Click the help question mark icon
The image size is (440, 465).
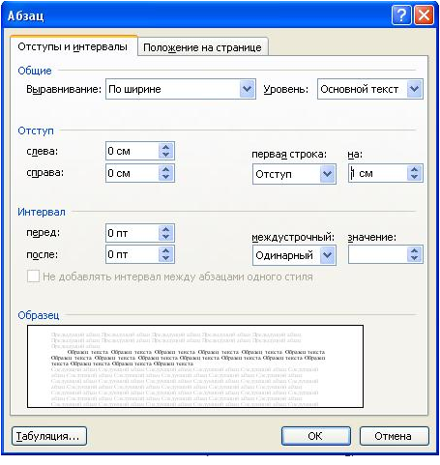pyautogui.click(x=401, y=15)
